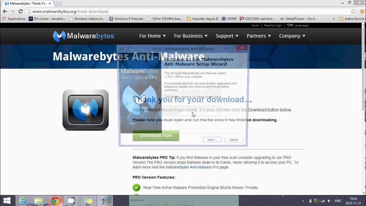
Task: Open the Action Center flag icon
Action: pos(316,201)
